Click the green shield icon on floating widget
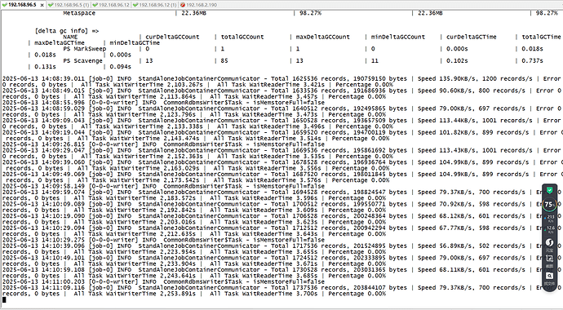The width and height of the screenshot is (563, 310). (549, 191)
